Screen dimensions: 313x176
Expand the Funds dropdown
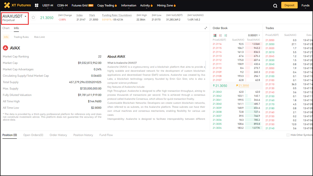click(x=305, y=5)
